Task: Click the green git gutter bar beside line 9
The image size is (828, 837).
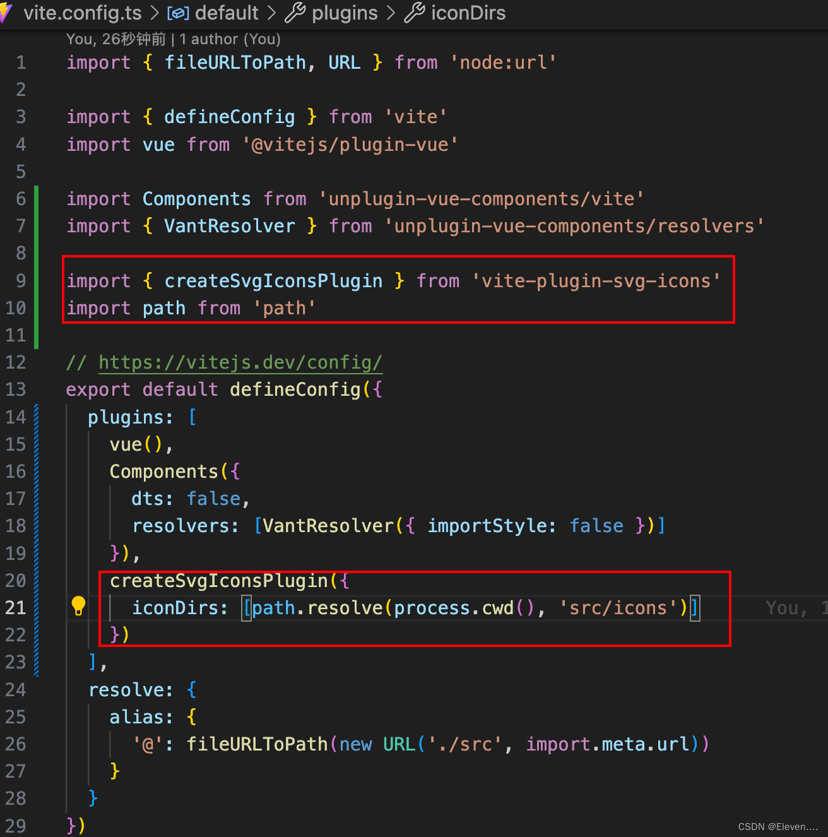Action: 37,280
